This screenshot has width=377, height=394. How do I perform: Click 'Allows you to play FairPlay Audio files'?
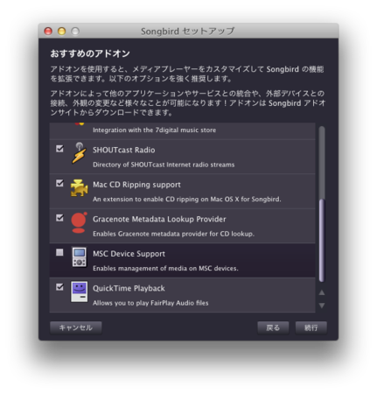(x=150, y=303)
